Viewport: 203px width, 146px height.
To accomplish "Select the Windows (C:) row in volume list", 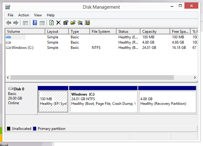I will [22, 48].
